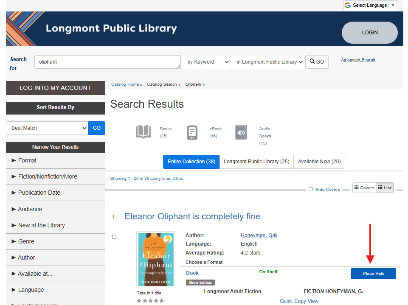Click the Show Edition button
This screenshot has width=408, height=305.
[x=200, y=283]
